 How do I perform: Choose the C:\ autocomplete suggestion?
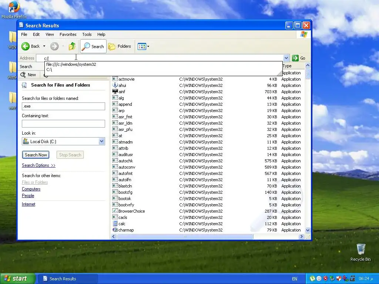click(x=49, y=70)
